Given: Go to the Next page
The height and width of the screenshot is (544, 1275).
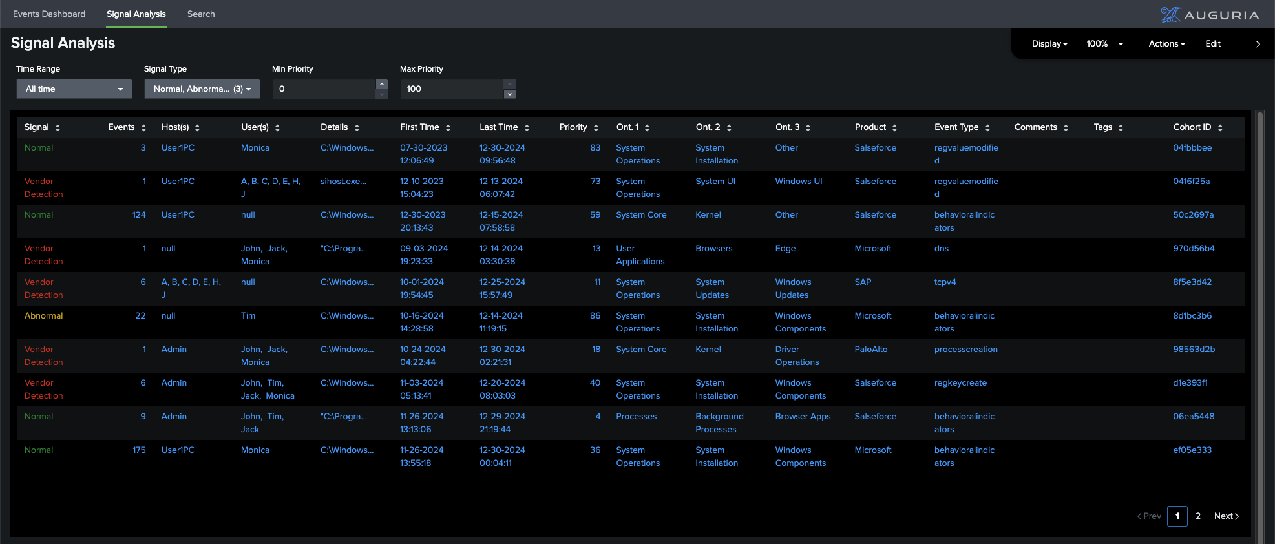Looking at the screenshot, I should (x=1227, y=516).
